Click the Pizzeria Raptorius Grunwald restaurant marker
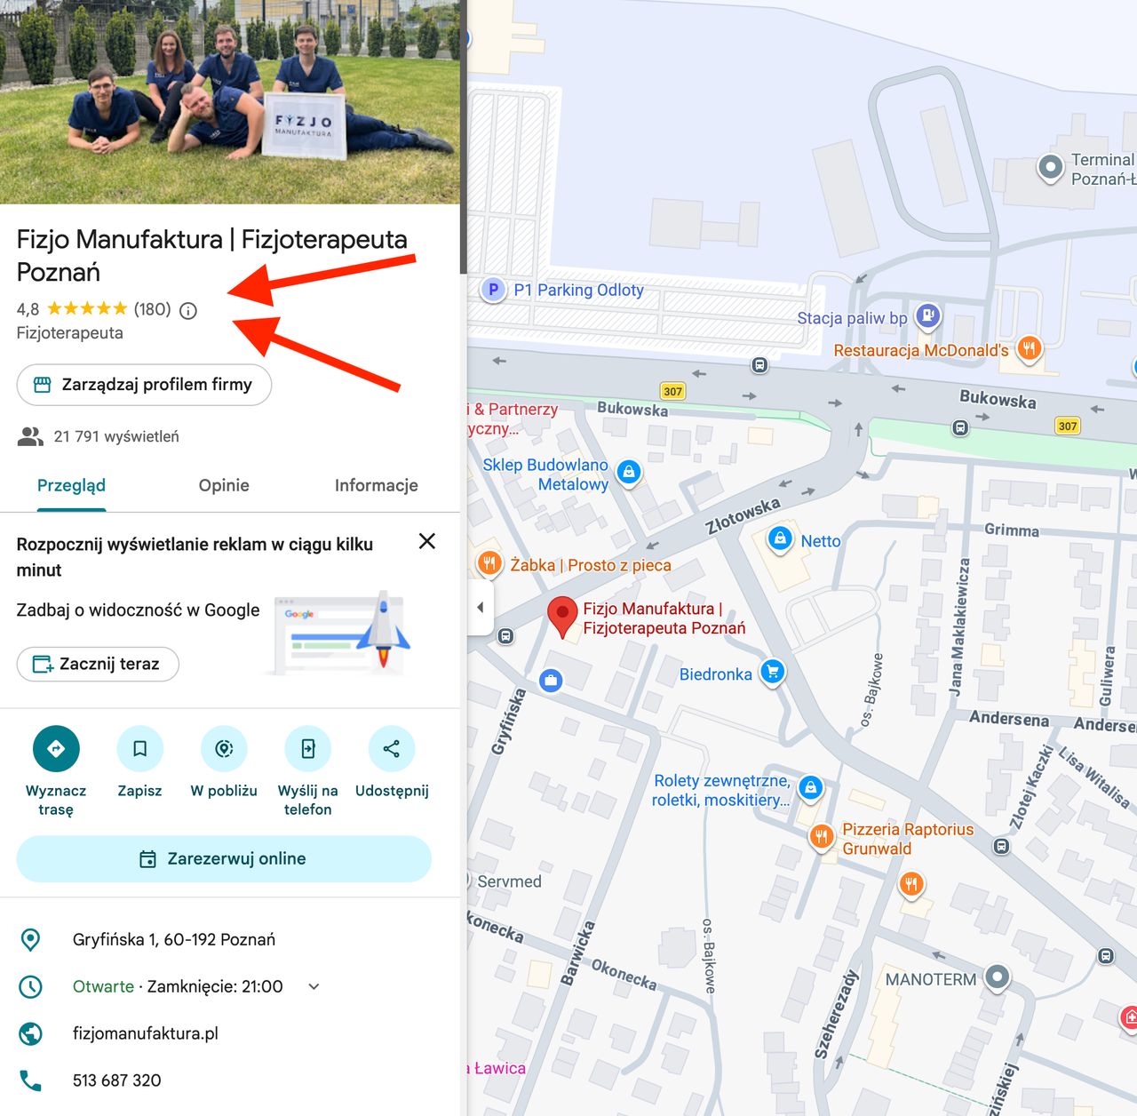Screen dimensions: 1137x1116 tap(821, 837)
